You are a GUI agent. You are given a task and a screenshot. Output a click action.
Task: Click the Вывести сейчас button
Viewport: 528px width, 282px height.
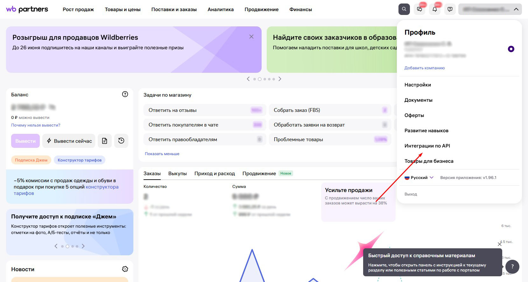(x=69, y=141)
